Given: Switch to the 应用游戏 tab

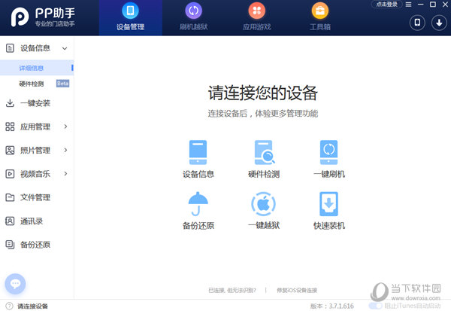Looking at the screenshot, I should click(x=256, y=18).
